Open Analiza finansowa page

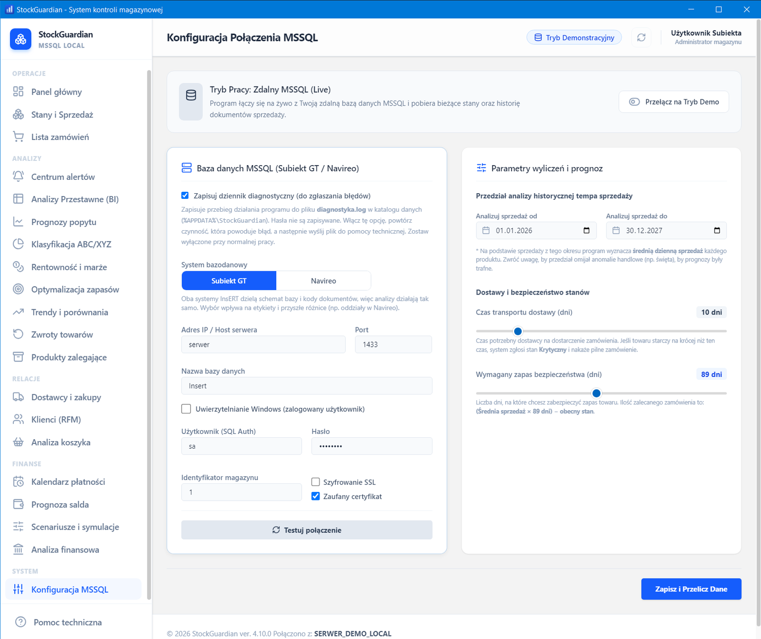[x=74, y=550]
